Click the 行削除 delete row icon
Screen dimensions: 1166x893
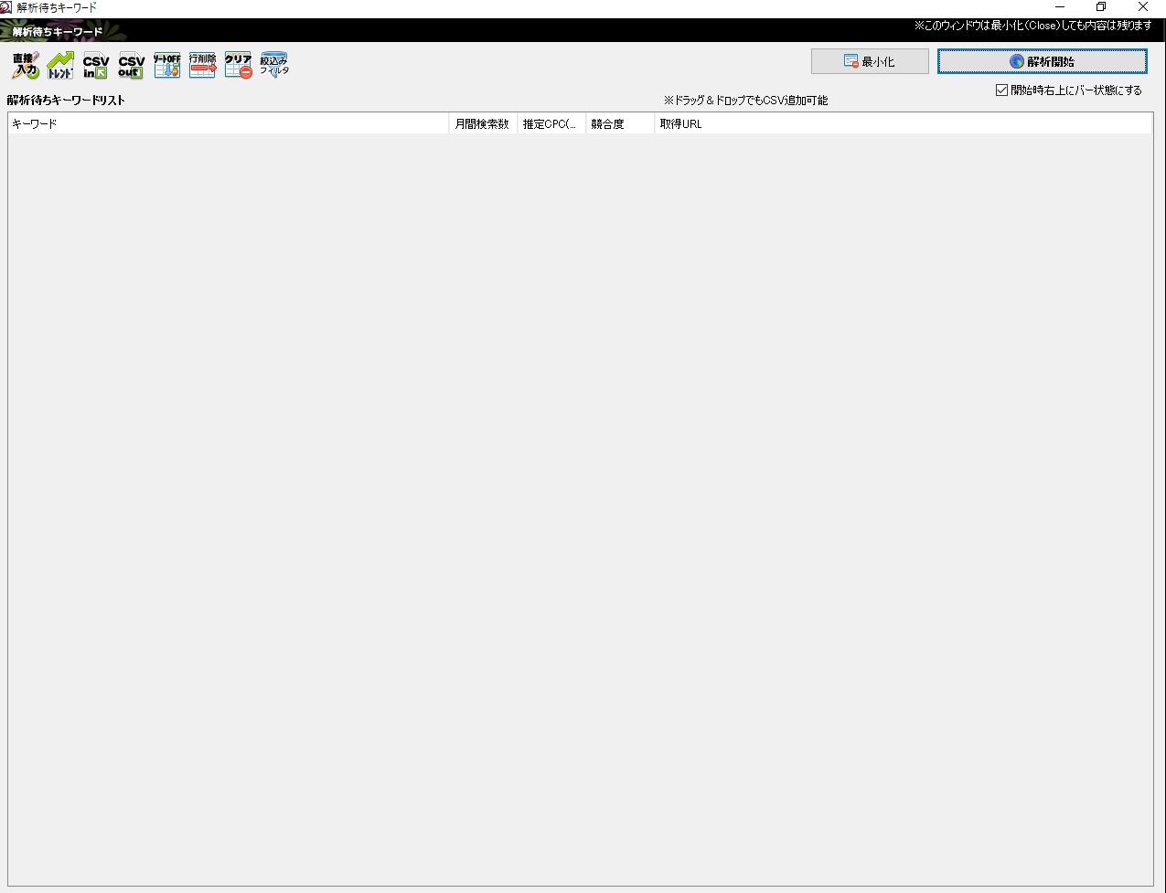click(x=202, y=65)
